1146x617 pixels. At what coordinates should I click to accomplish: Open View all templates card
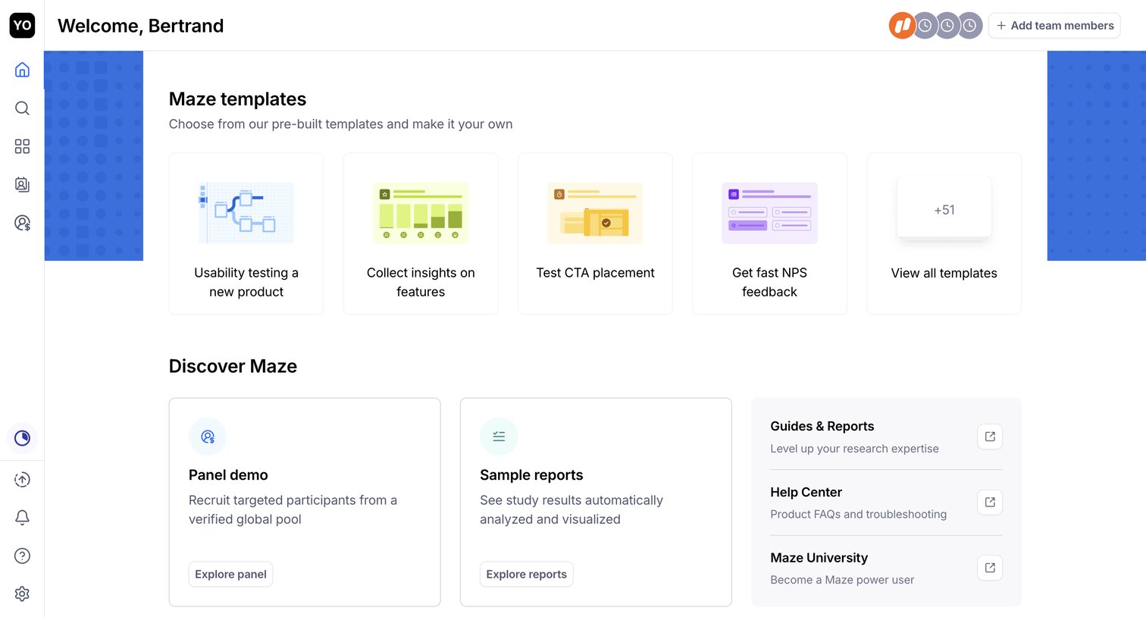coord(944,233)
